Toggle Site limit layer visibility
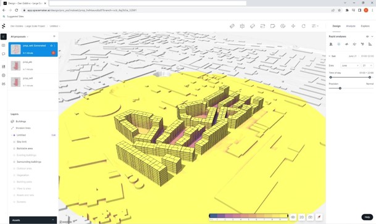This screenshot has height=224, width=376. 14,142
